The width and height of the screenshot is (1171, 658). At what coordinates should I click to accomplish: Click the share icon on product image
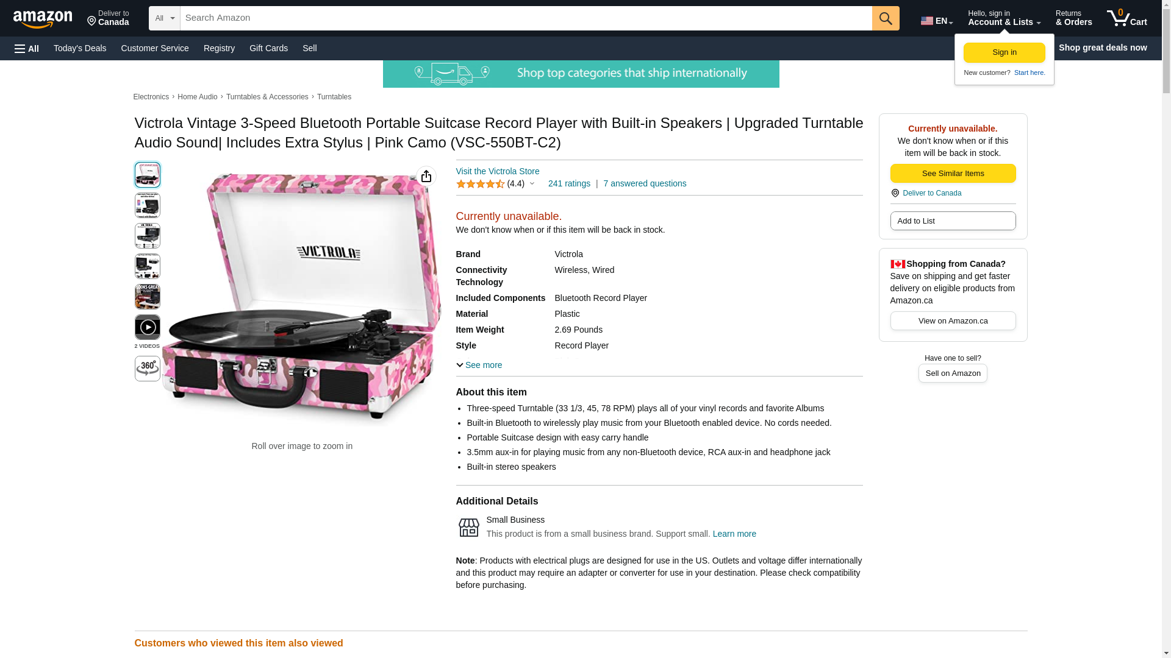coord(426,177)
